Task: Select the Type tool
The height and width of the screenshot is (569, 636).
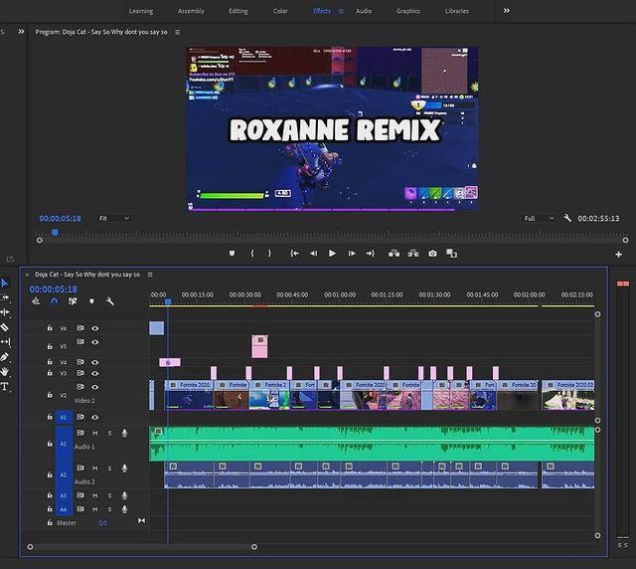Action: point(4,386)
